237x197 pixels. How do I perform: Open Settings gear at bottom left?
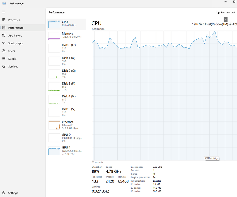tap(4, 193)
